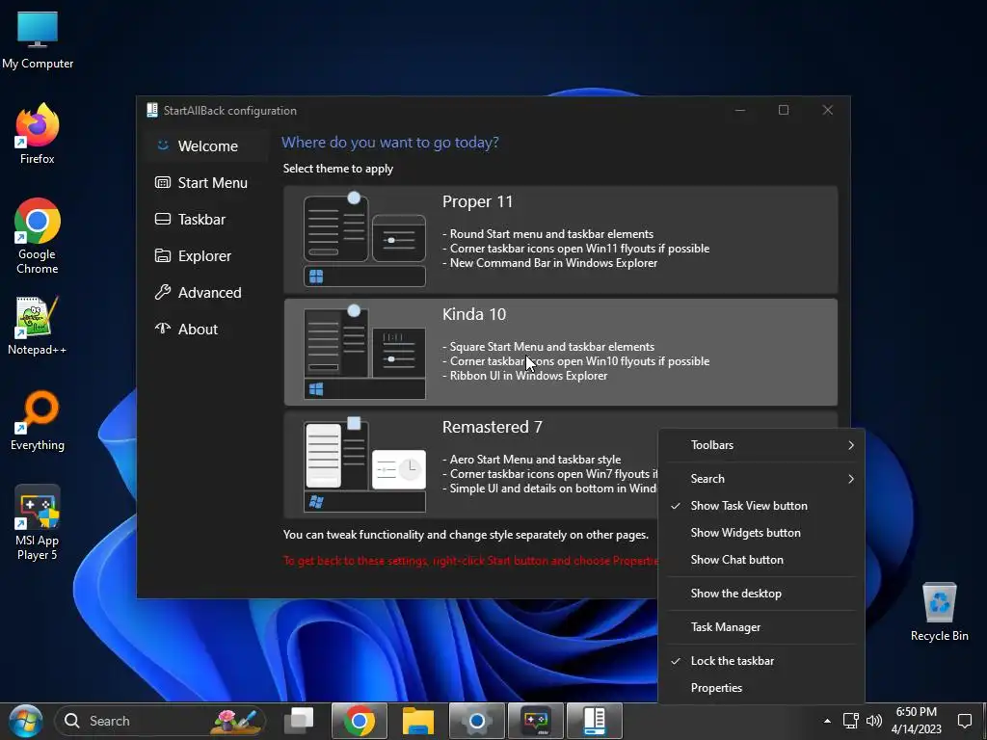Launch Everything search desktop shortcut
Viewport: 987px width, 740px height.
(38, 421)
